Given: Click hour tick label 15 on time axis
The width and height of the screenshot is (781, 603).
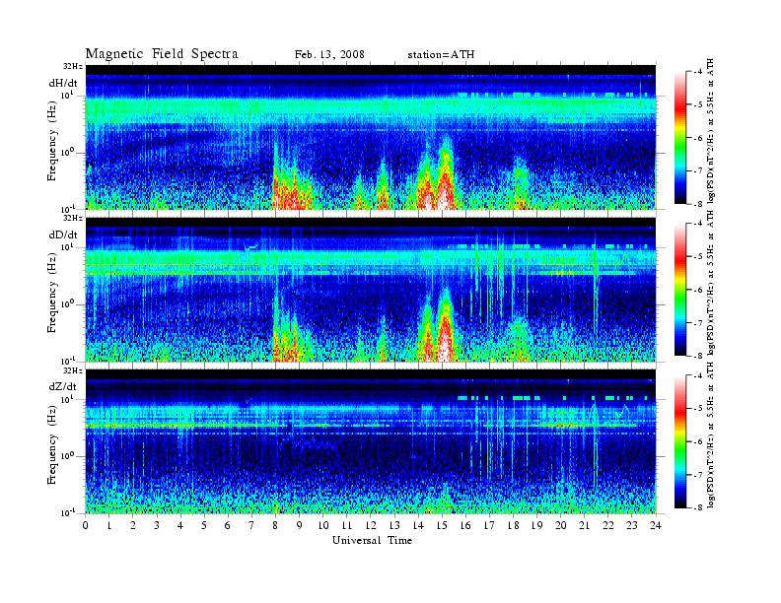Looking at the screenshot, I should pyautogui.click(x=442, y=525).
